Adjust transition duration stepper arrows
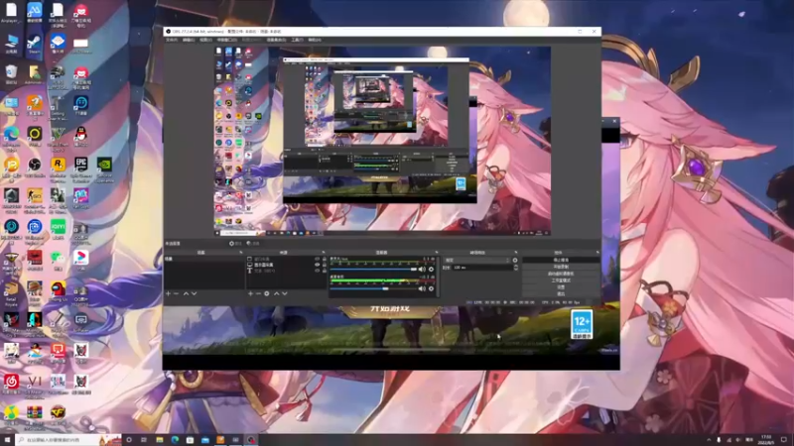Viewport: 794px width, 446px height. [x=515, y=268]
